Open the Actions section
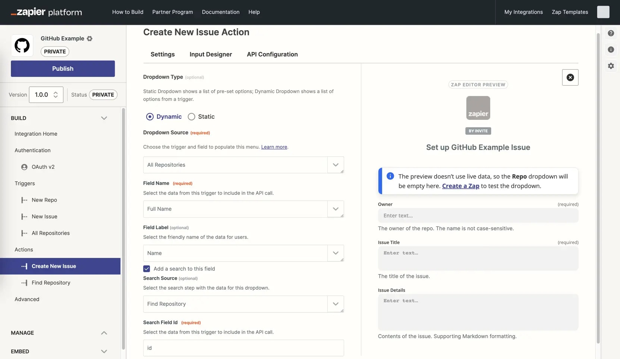This screenshot has height=359, width=620. point(24,250)
